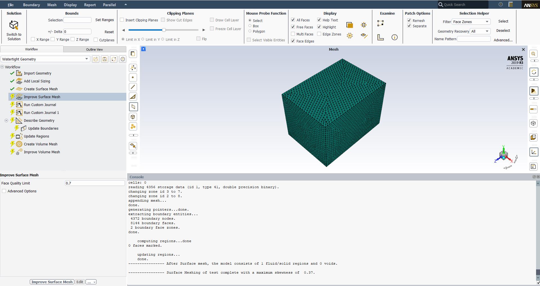Open the Mesh menu
This screenshot has width=540, height=286.
(x=52, y=5)
